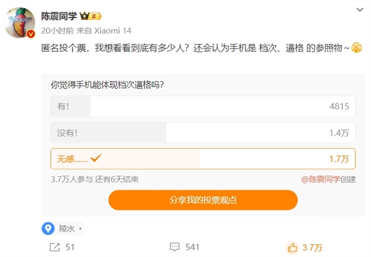Open the @陈震同学 poll creator link

(x=320, y=180)
